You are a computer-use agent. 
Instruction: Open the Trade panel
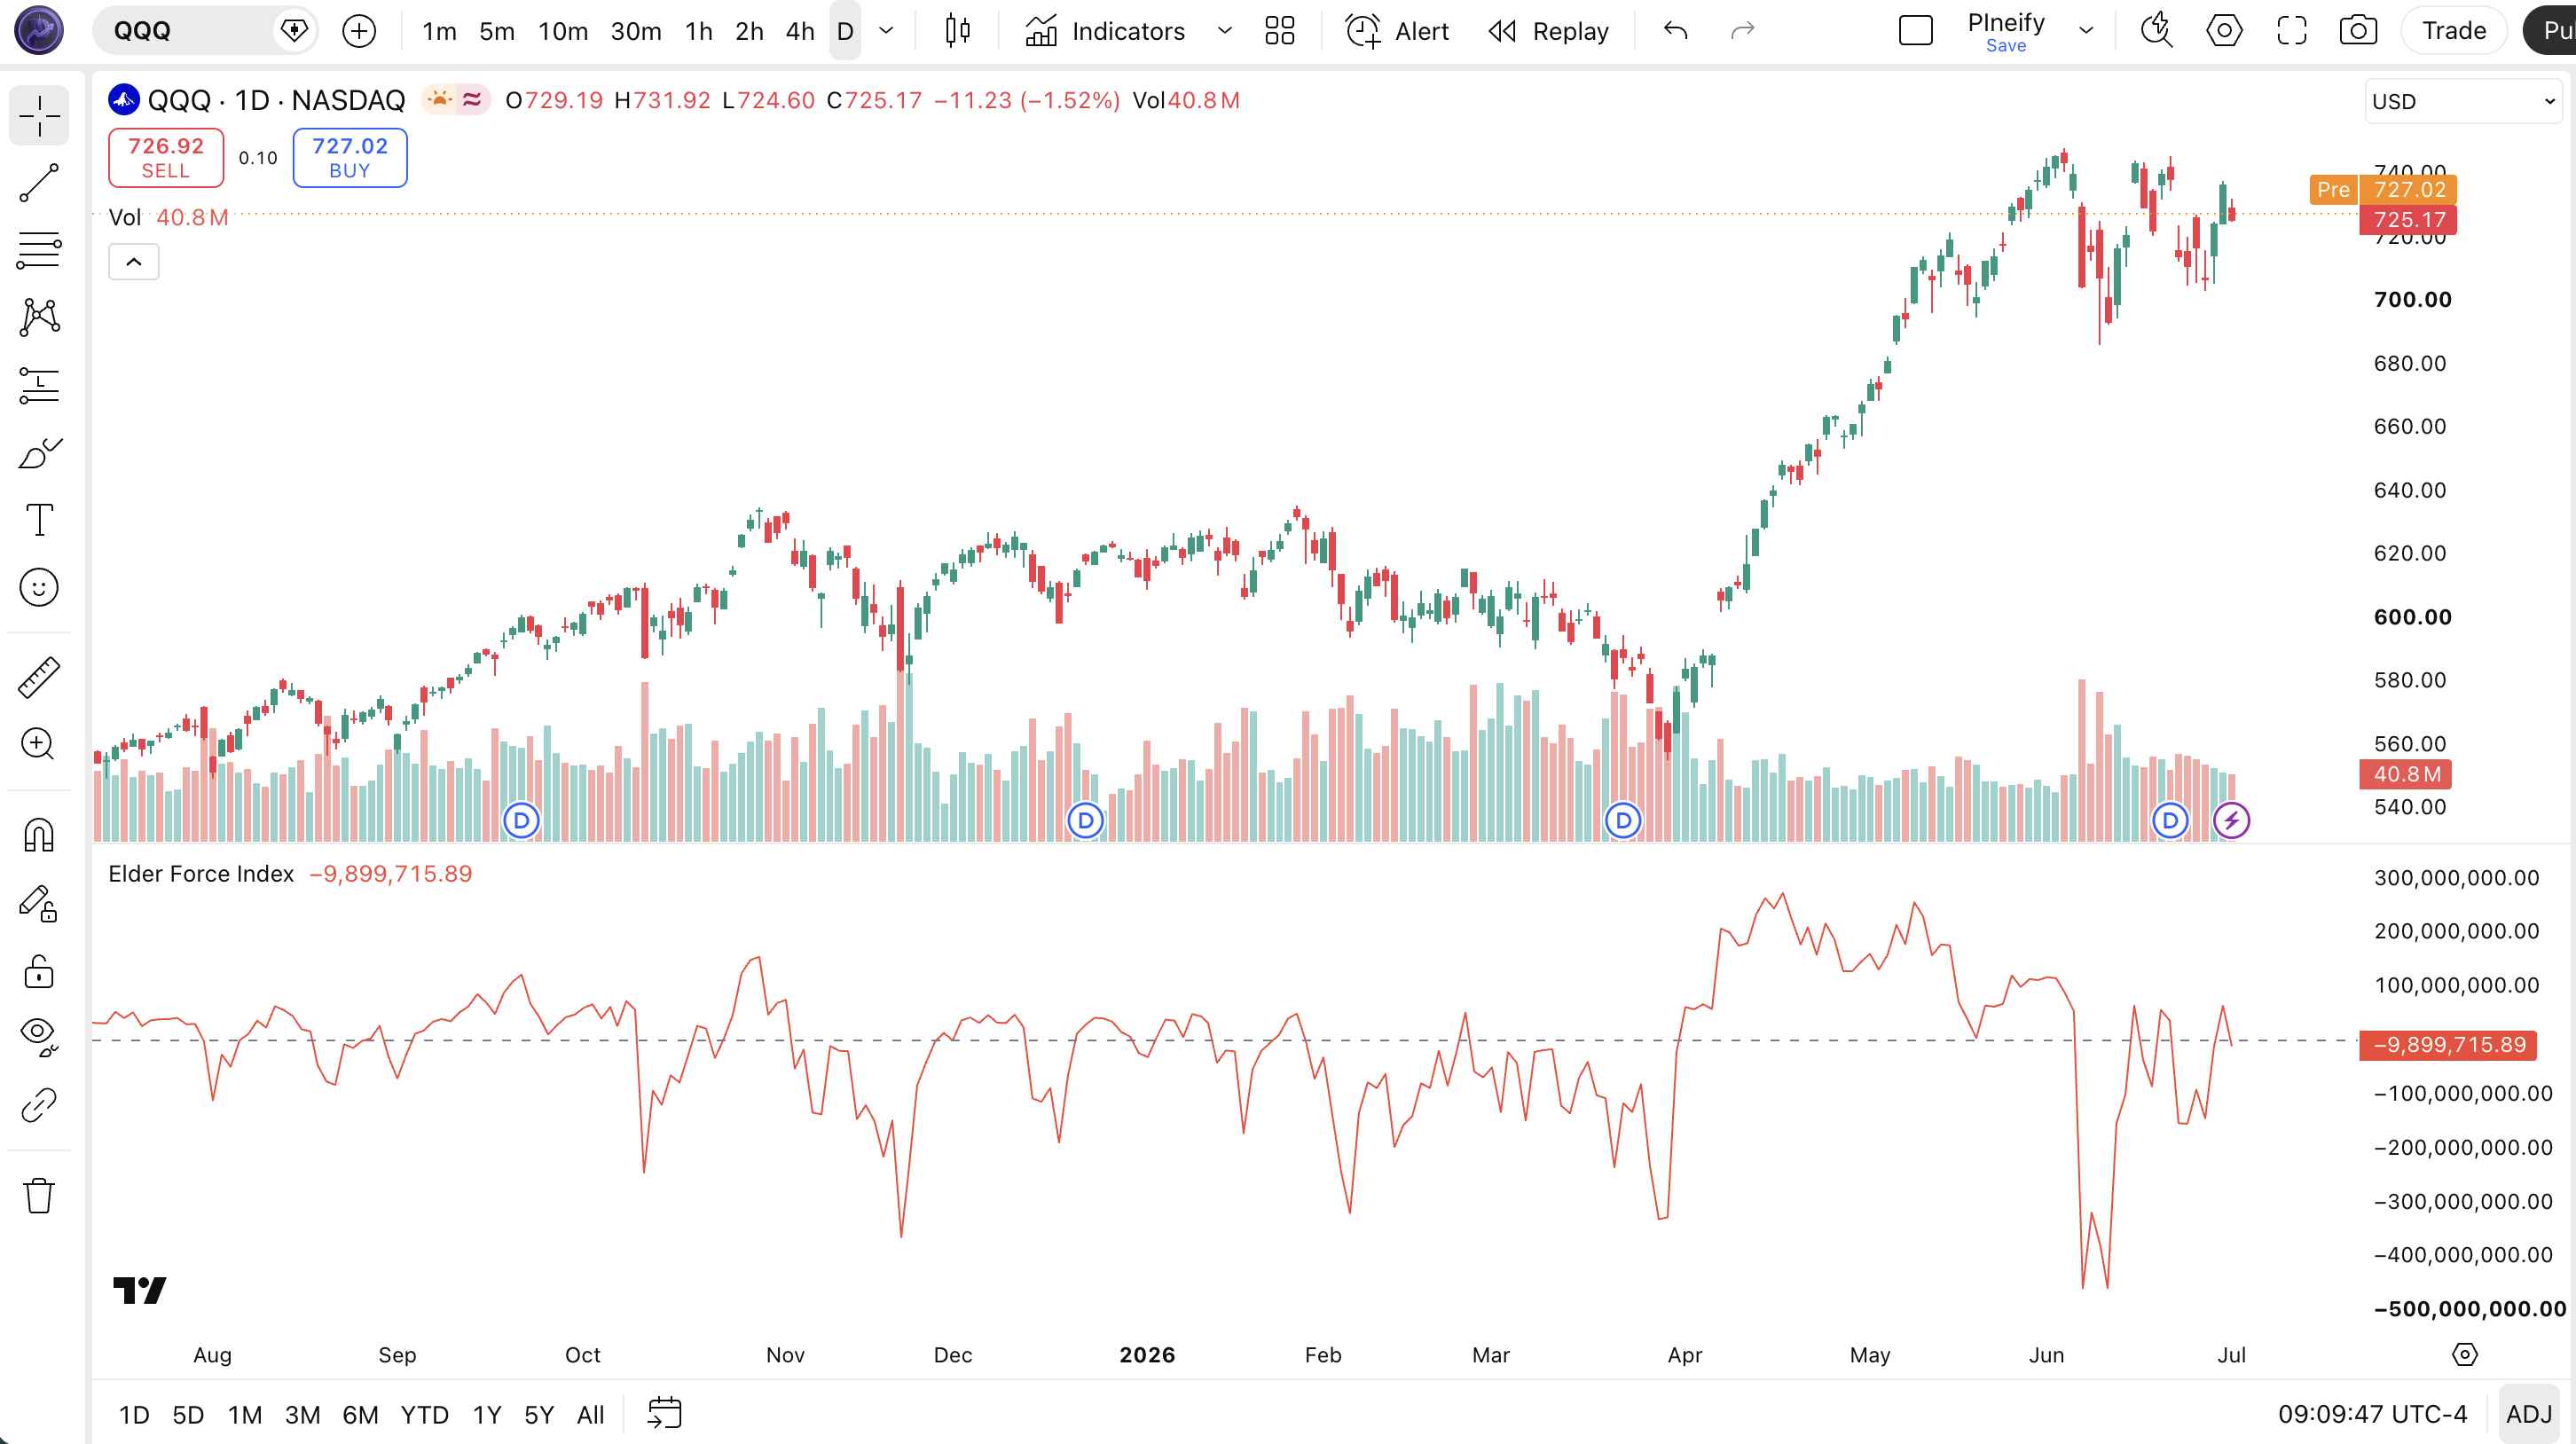click(2454, 31)
